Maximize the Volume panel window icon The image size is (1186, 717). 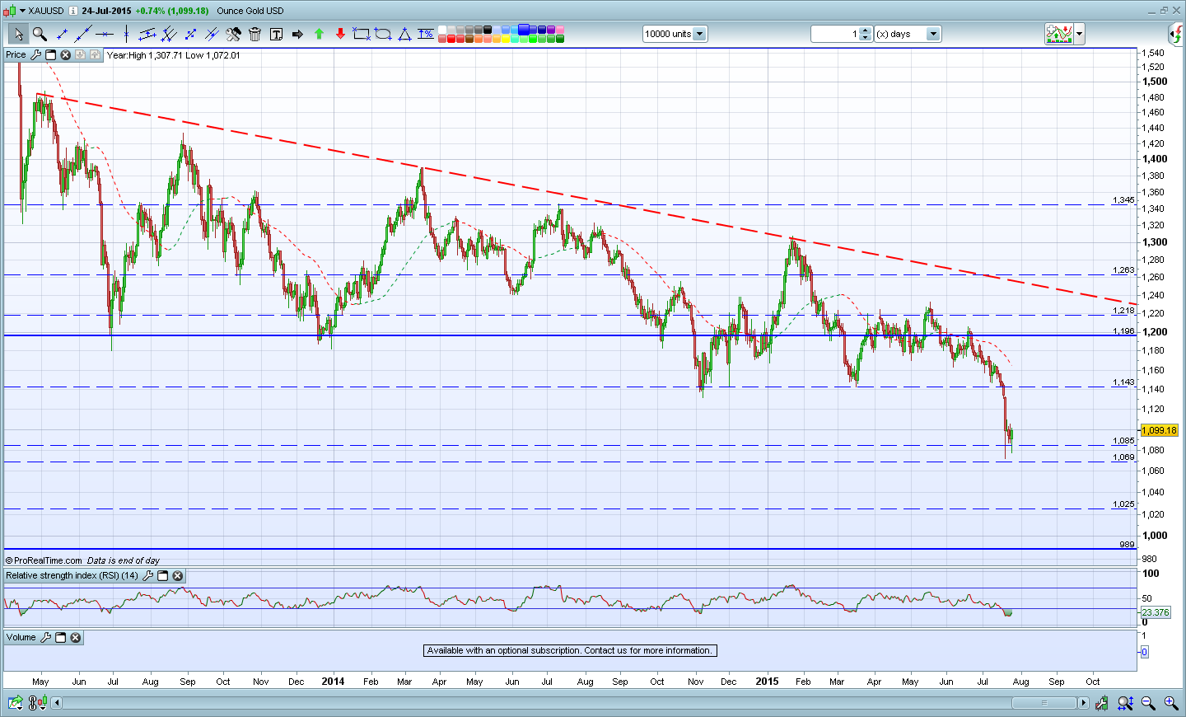pos(60,638)
